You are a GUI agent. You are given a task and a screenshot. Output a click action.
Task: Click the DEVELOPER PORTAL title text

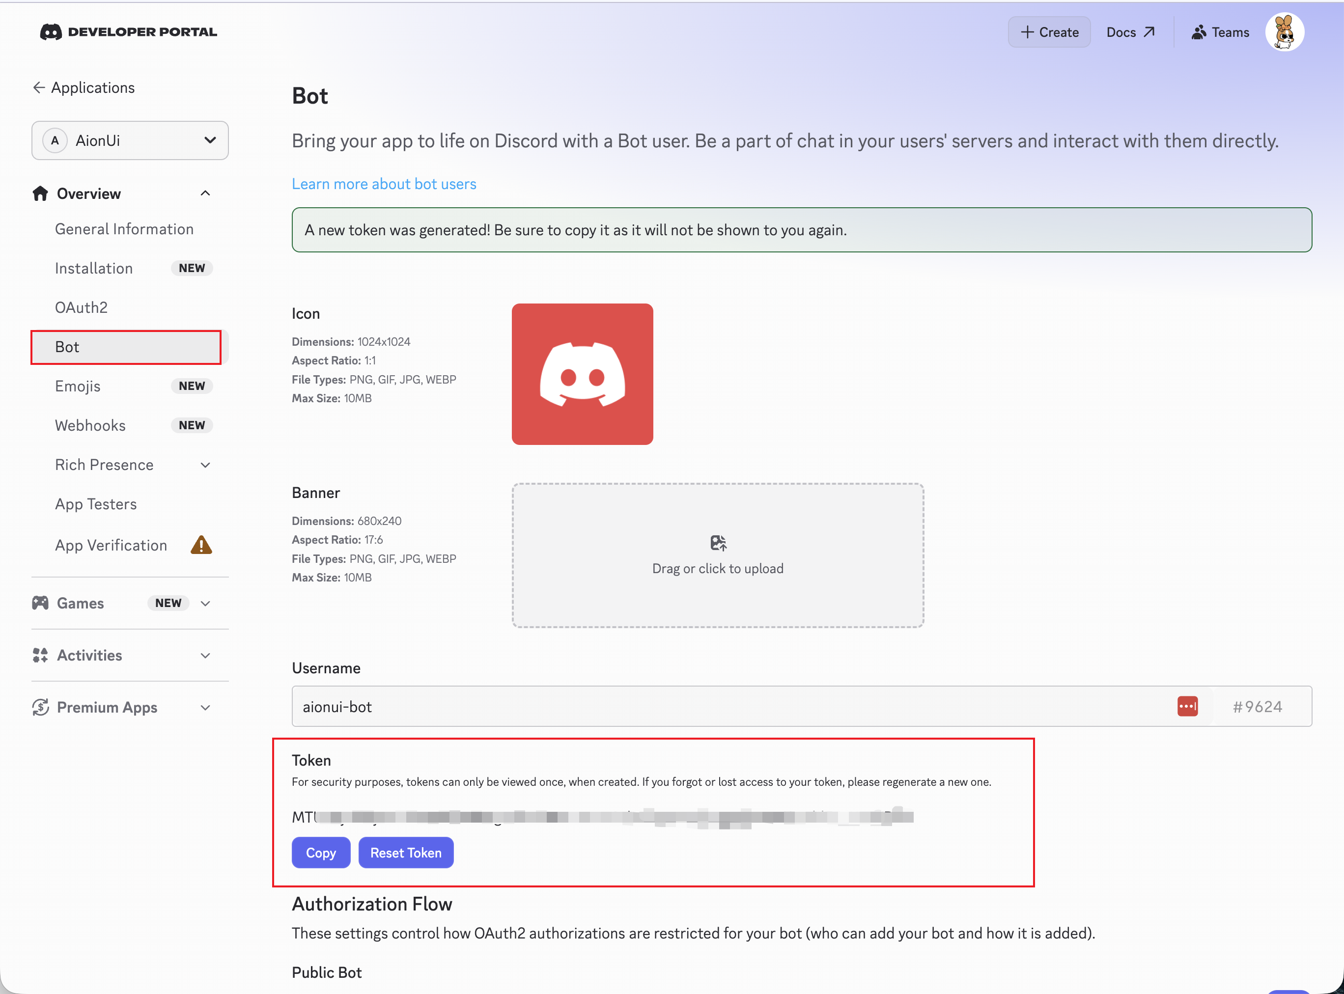click(142, 32)
